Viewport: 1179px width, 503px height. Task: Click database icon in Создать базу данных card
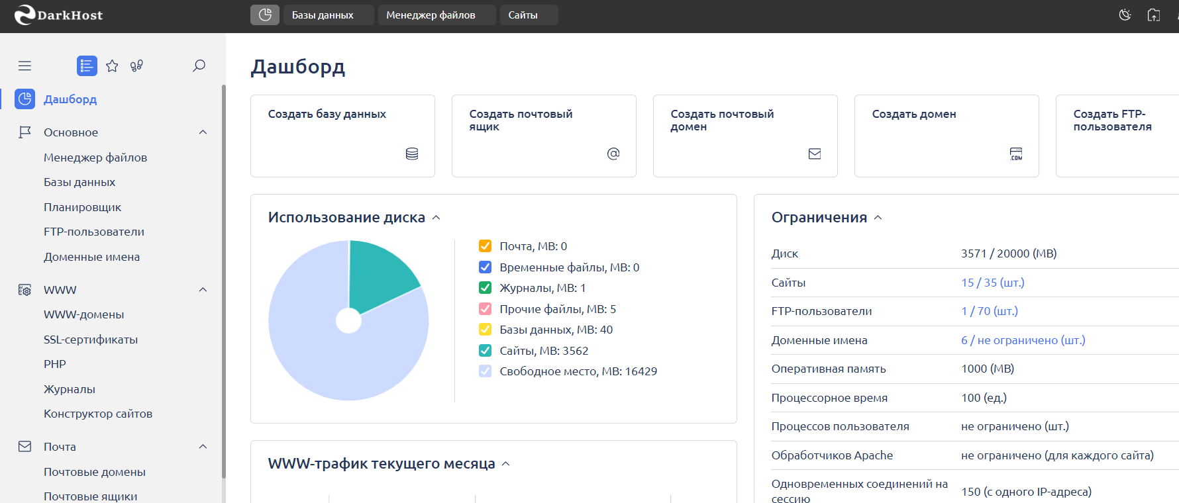click(412, 154)
